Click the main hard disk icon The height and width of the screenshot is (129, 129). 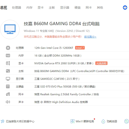tap(8, 86)
